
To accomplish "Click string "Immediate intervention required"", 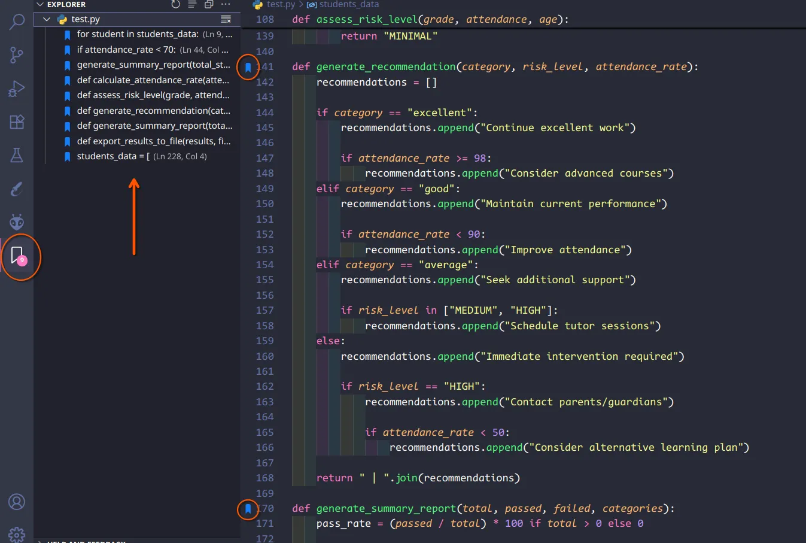I will click(x=579, y=356).
